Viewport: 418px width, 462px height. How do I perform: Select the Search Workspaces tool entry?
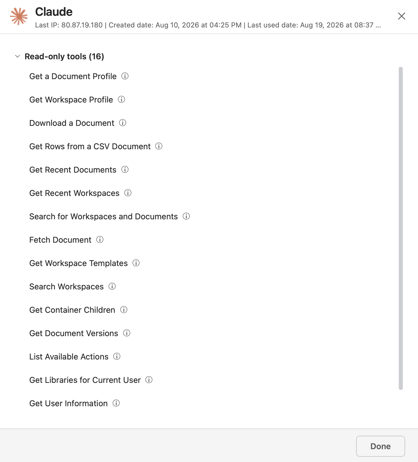click(x=67, y=286)
